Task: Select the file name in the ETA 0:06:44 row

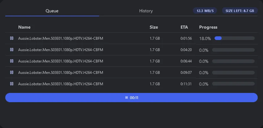Action: tap(61, 61)
